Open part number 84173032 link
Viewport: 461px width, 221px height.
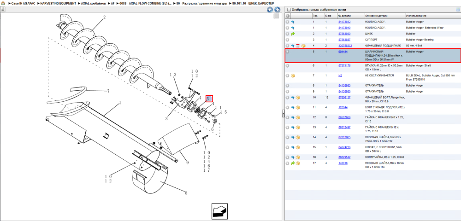tap(344, 22)
